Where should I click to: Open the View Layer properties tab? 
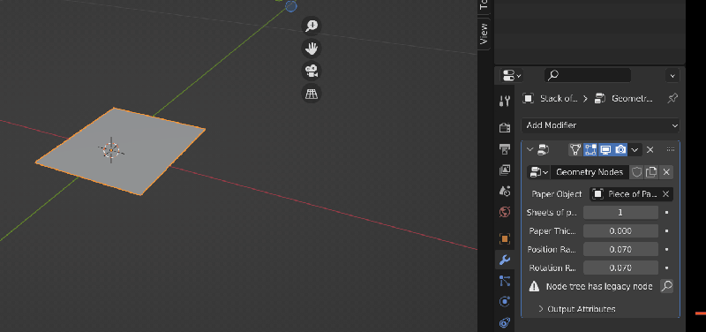click(x=505, y=170)
